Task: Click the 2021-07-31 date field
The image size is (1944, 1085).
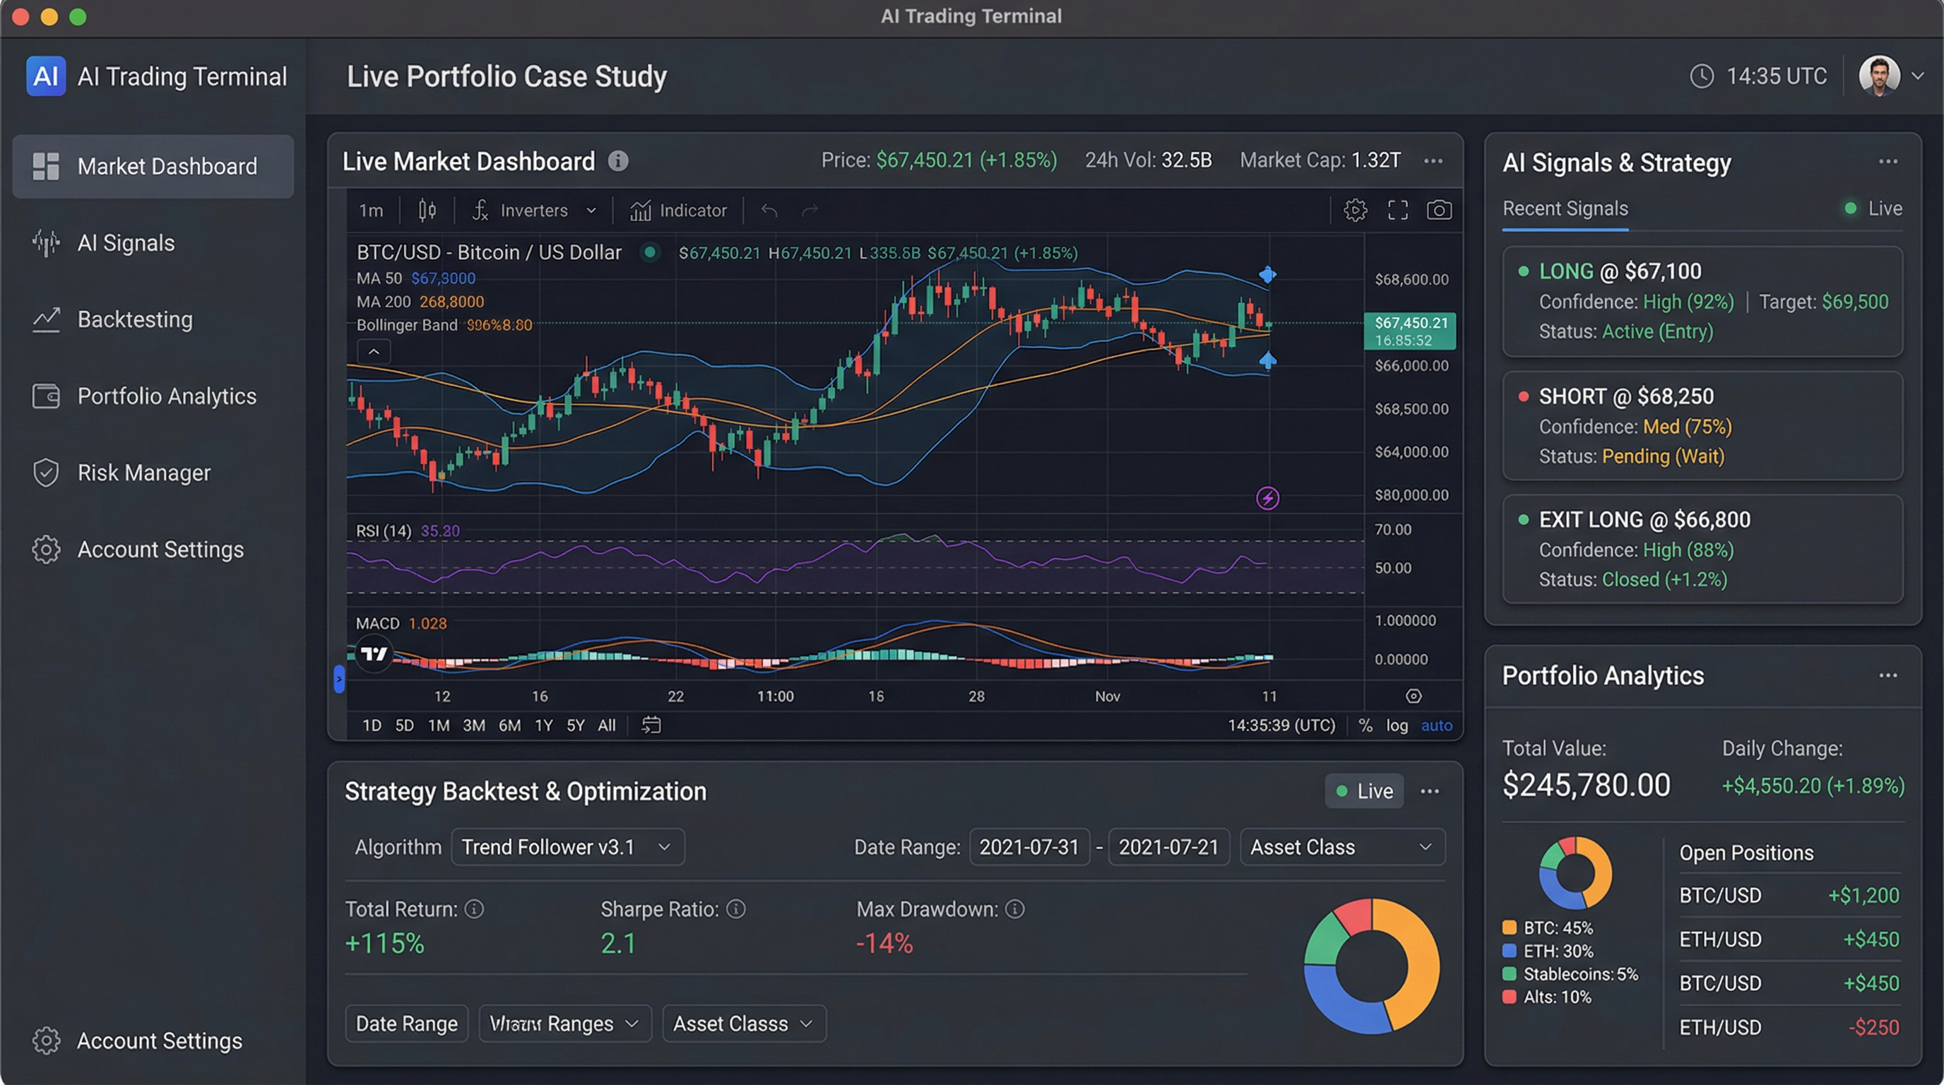Action: pos(1029,846)
